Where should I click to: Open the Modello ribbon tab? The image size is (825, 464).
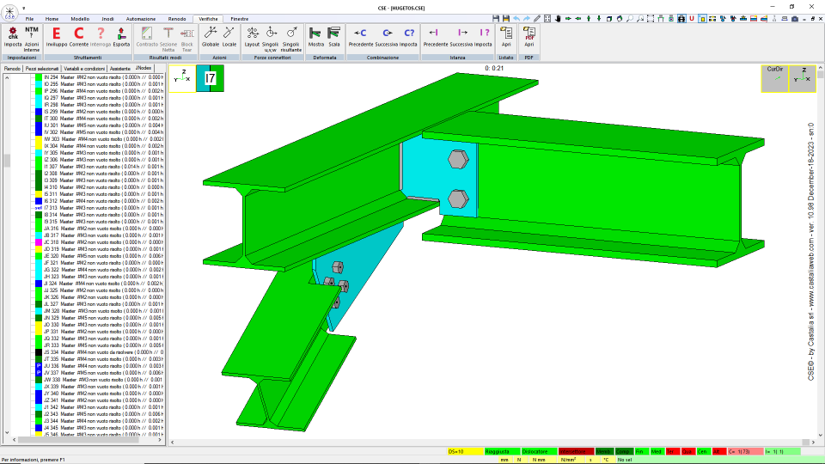point(80,19)
